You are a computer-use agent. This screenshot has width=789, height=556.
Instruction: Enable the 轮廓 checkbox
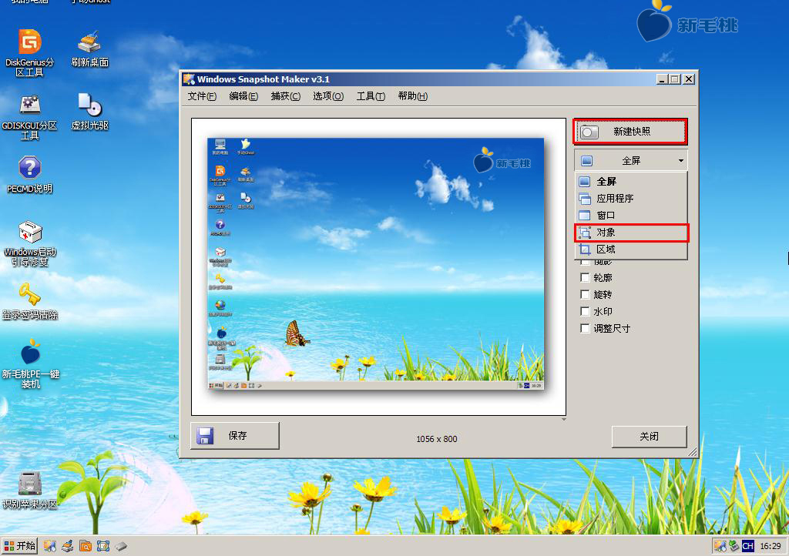585,277
